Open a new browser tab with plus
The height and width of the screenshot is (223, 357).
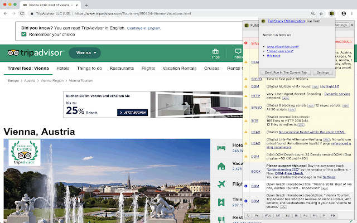click(86, 5)
